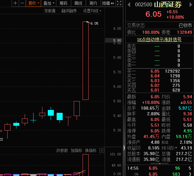Select 买五 price 6.01
The image size is (194, 176).
pyautogui.click(x=155, y=90)
